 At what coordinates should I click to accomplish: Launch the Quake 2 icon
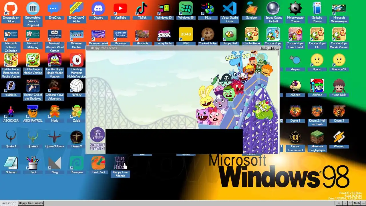click(33, 138)
